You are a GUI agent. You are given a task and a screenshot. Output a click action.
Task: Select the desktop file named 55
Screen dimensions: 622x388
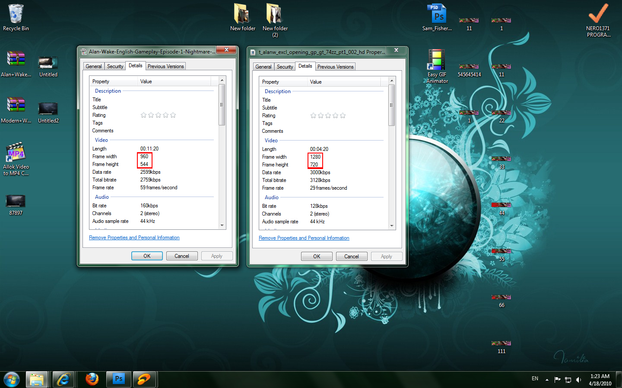501,255
